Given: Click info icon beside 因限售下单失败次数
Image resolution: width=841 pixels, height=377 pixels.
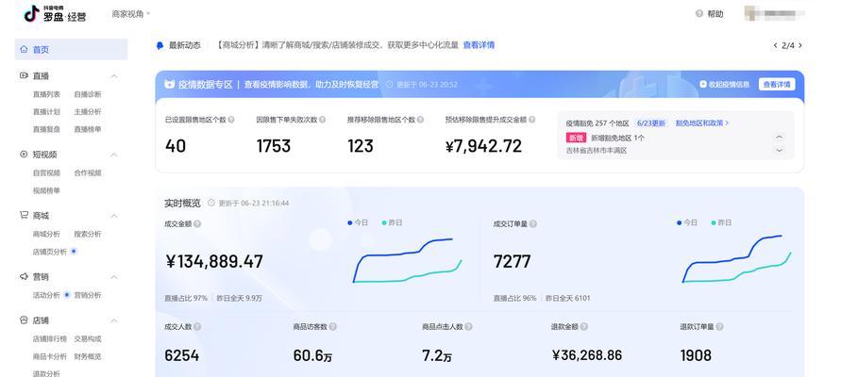Looking at the screenshot, I should [x=323, y=120].
